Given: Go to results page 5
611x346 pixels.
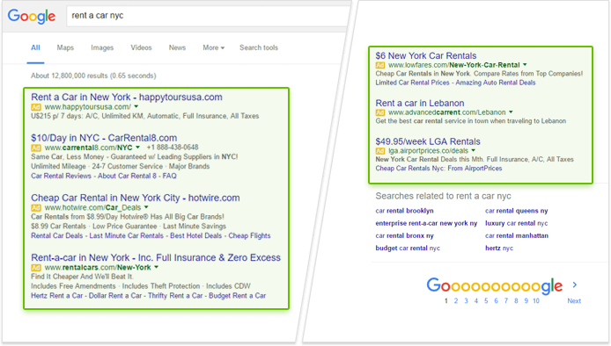Looking at the screenshot, I should [486, 301].
